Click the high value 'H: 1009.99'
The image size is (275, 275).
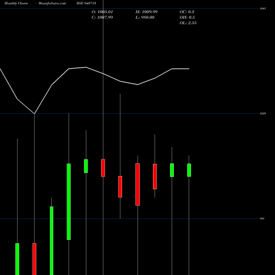pyautogui.click(x=146, y=12)
